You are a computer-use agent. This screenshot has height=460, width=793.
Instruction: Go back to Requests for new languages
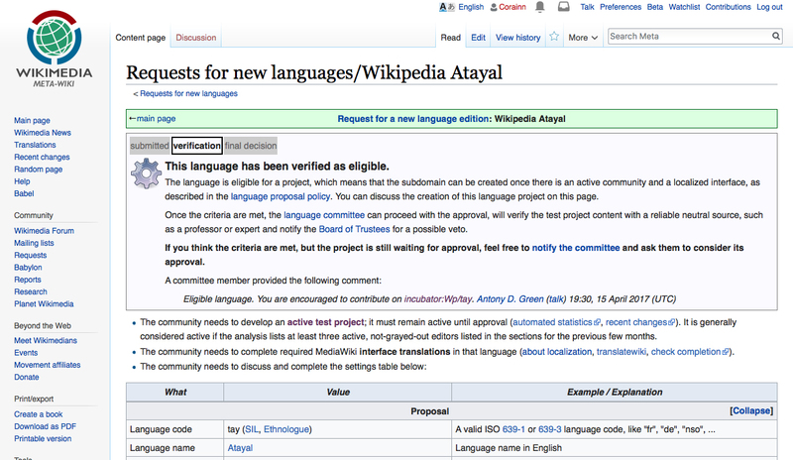point(188,93)
